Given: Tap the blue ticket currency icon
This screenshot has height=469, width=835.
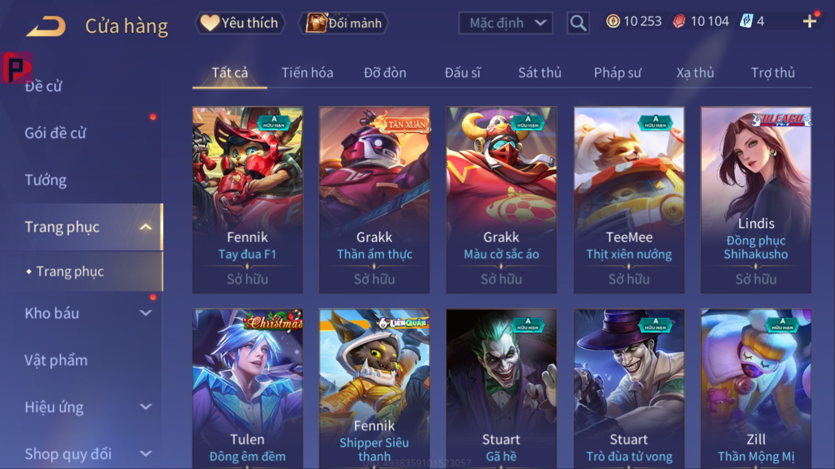Looking at the screenshot, I should pos(746,21).
